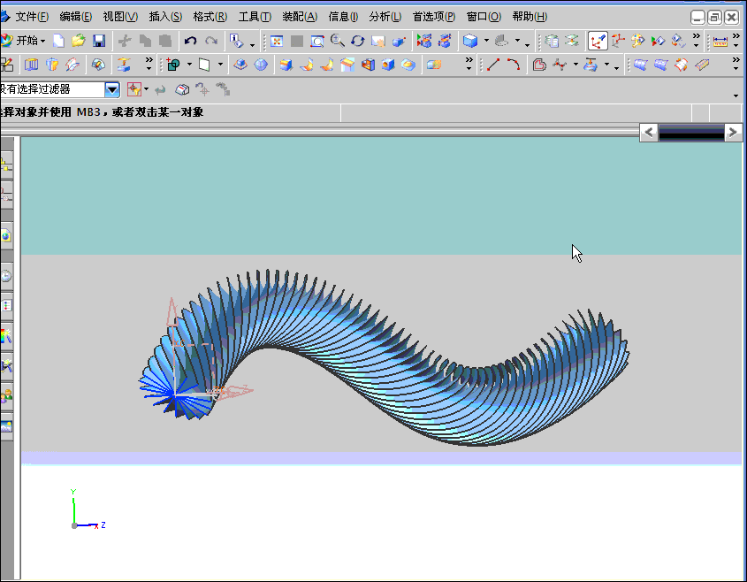Image resolution: width=747 pixels, height=582 pixels.
Task: Open the History clock tab in sidebar
Action: pos(7,276)
